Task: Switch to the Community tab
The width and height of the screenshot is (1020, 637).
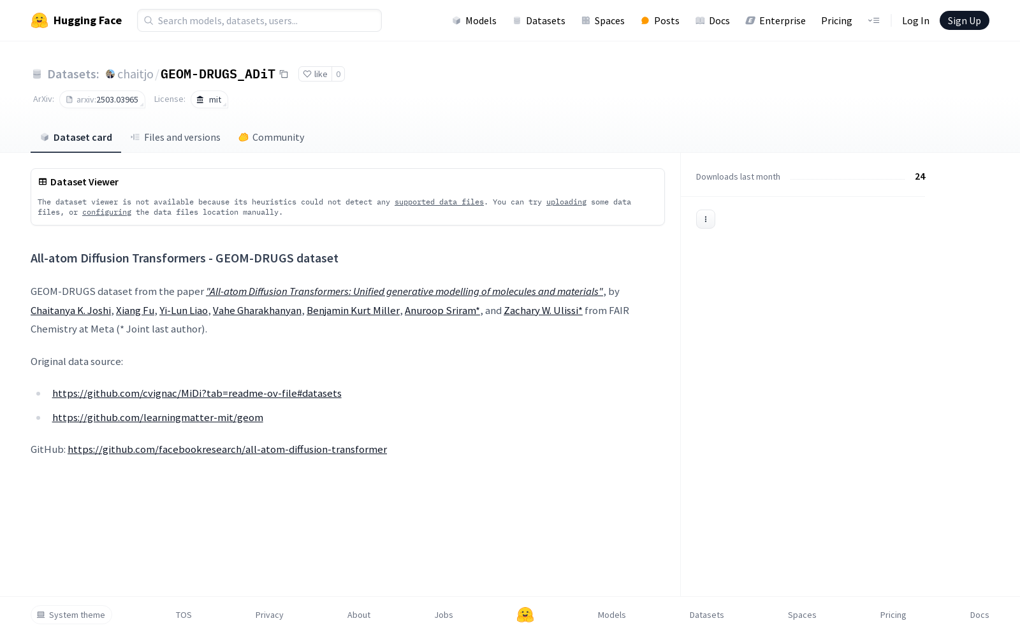Action: pos(271,137)
